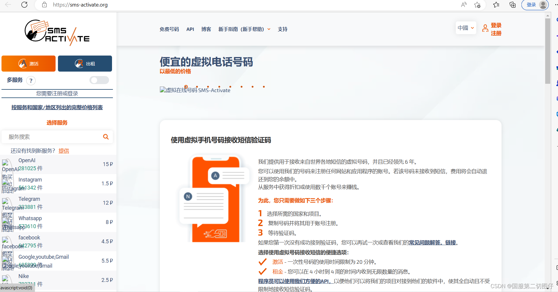558x292 pixels.
Task: Click the orange 激活 text link in the options list
Action: tap(278, 262)
